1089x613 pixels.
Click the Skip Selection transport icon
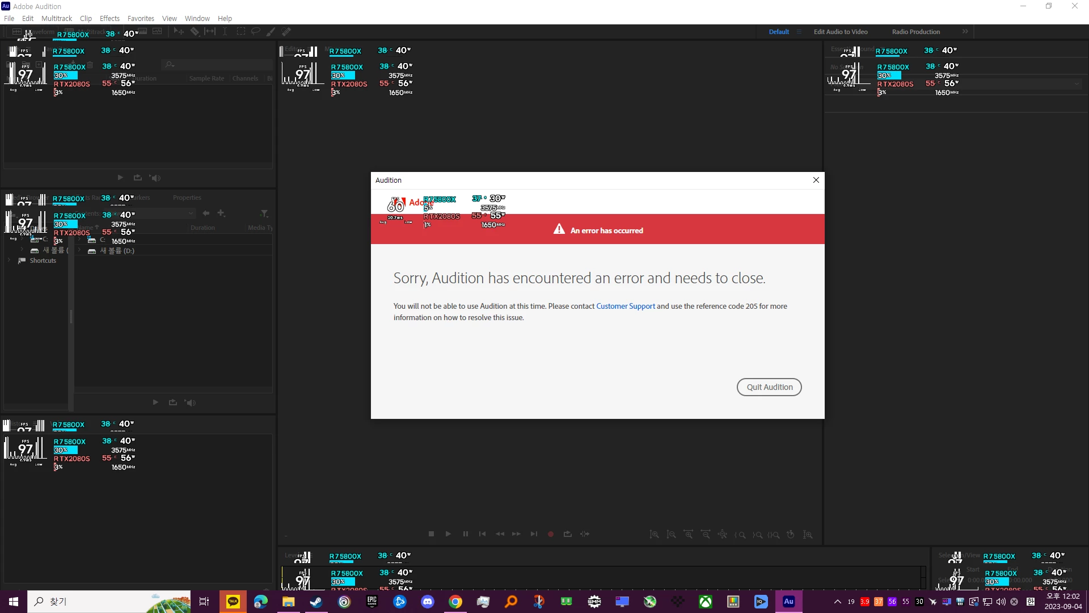585,534
